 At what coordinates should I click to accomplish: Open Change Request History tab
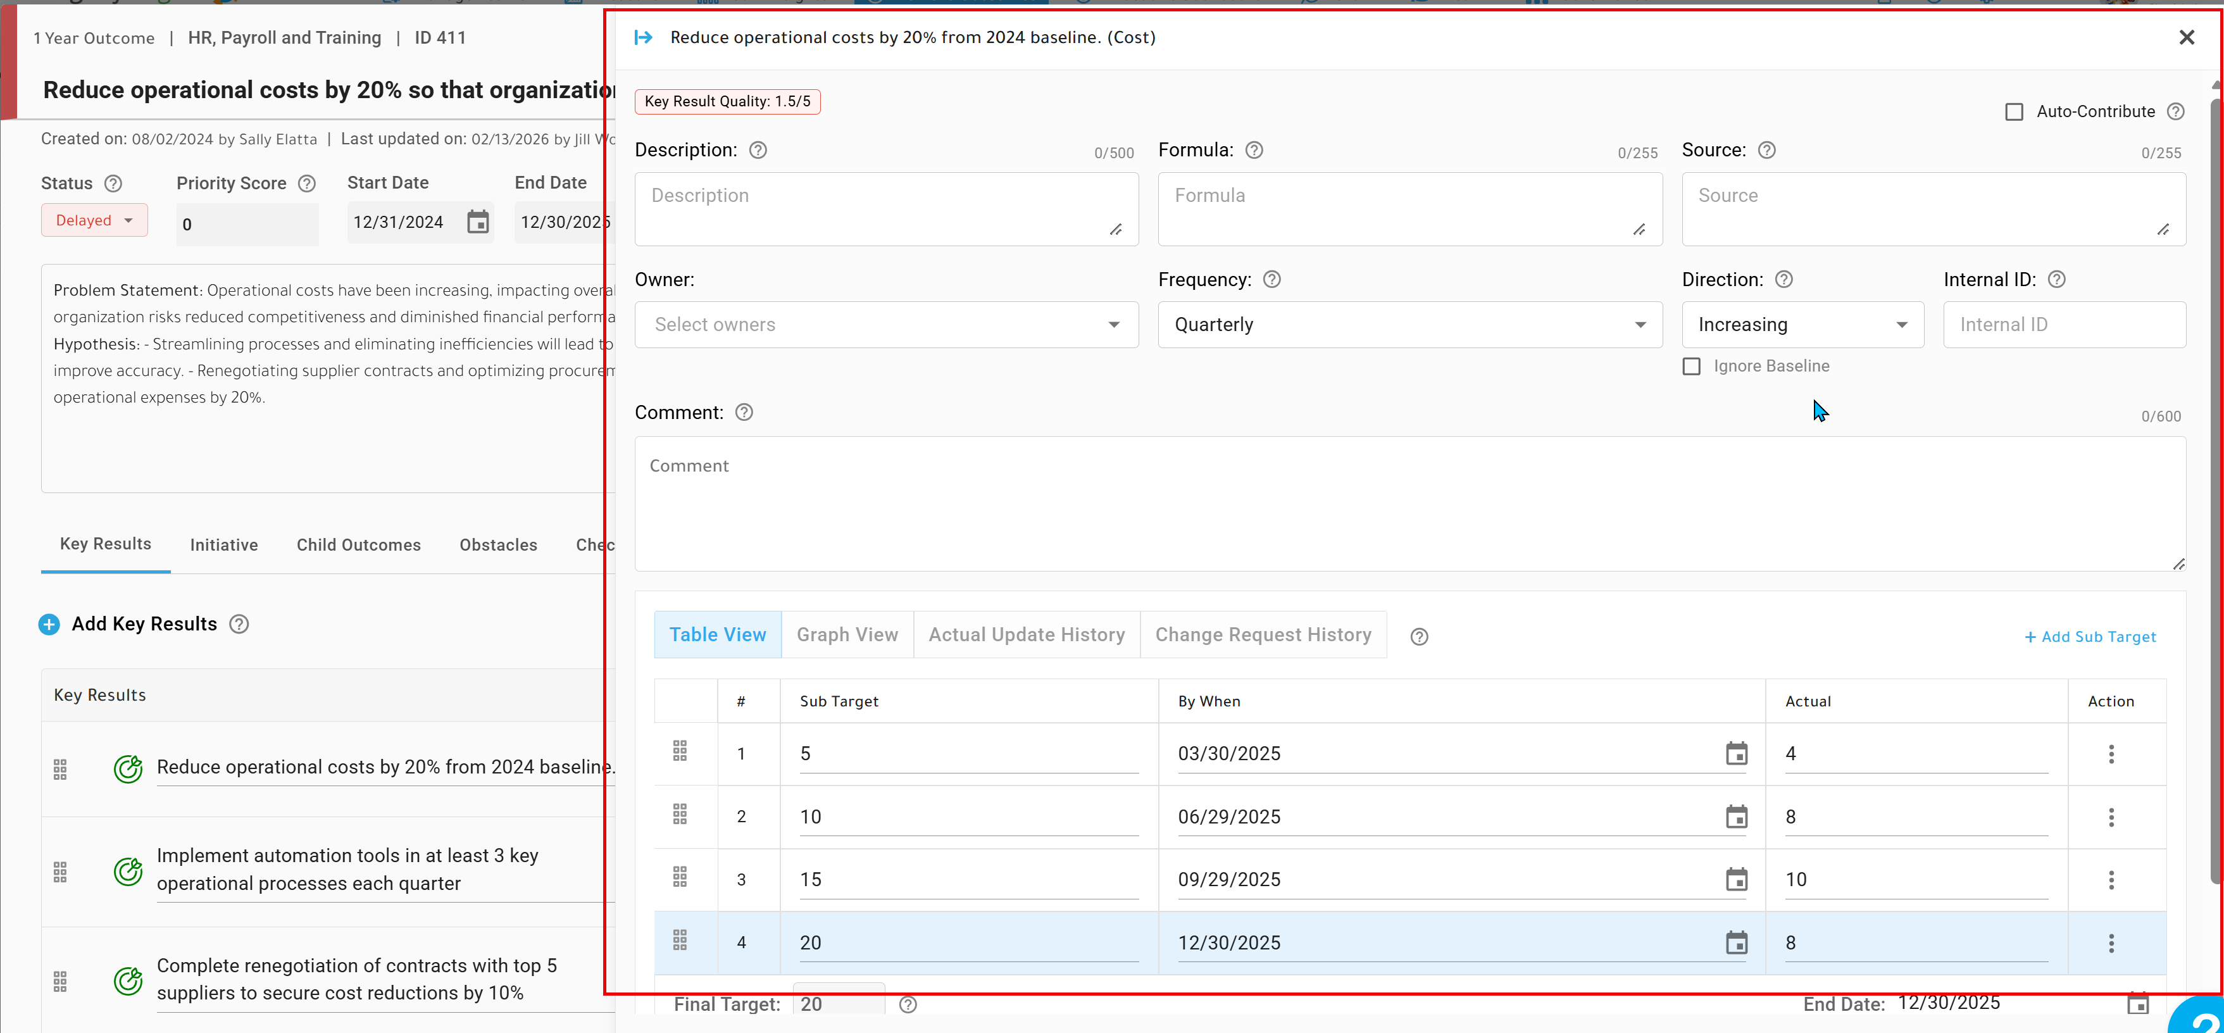[1263, 635]
